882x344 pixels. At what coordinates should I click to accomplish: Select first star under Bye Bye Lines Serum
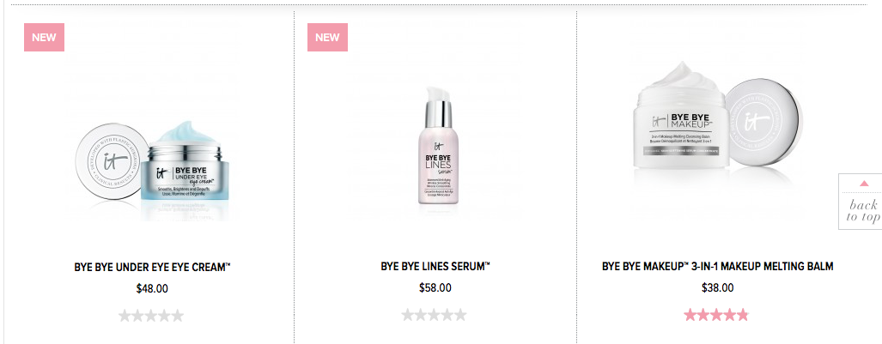(409, 316)
